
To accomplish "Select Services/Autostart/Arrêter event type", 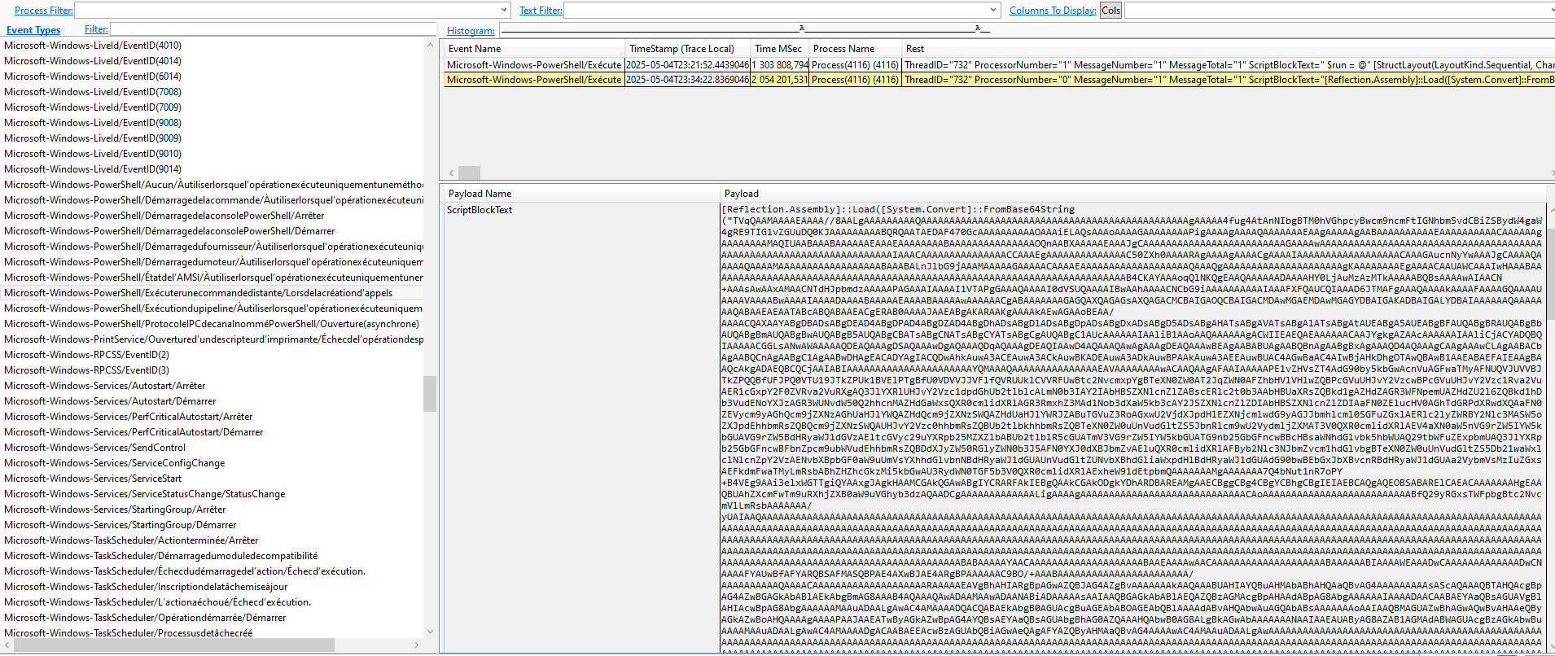I will [105, 386].
